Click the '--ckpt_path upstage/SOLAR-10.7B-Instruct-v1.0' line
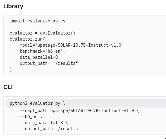 pyautogui.click(x=79, y=111)
